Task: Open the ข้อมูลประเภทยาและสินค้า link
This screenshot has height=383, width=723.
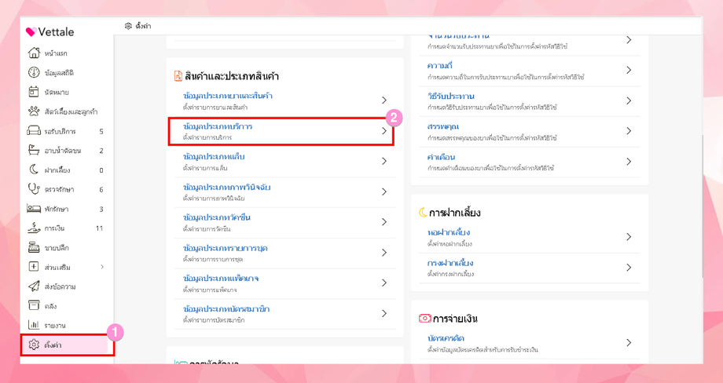Action: (228, 96)
